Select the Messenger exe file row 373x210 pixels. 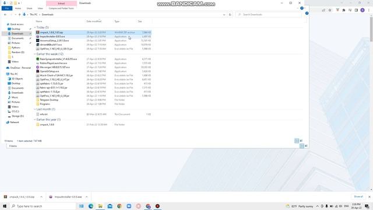point(93,67)
